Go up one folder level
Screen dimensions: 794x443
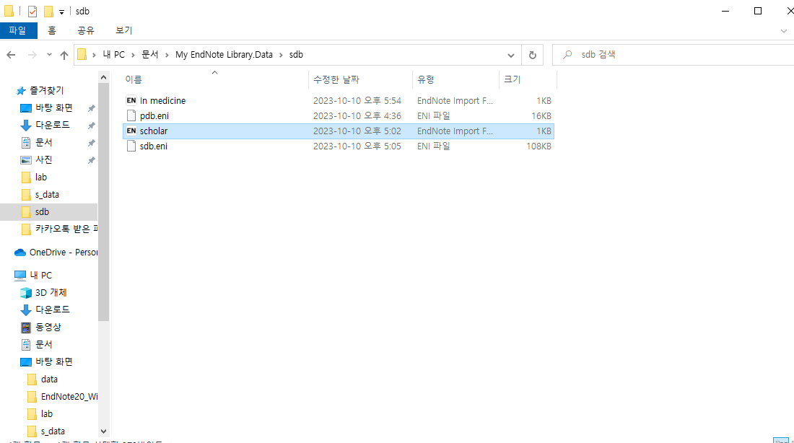[x=64, y=55]
